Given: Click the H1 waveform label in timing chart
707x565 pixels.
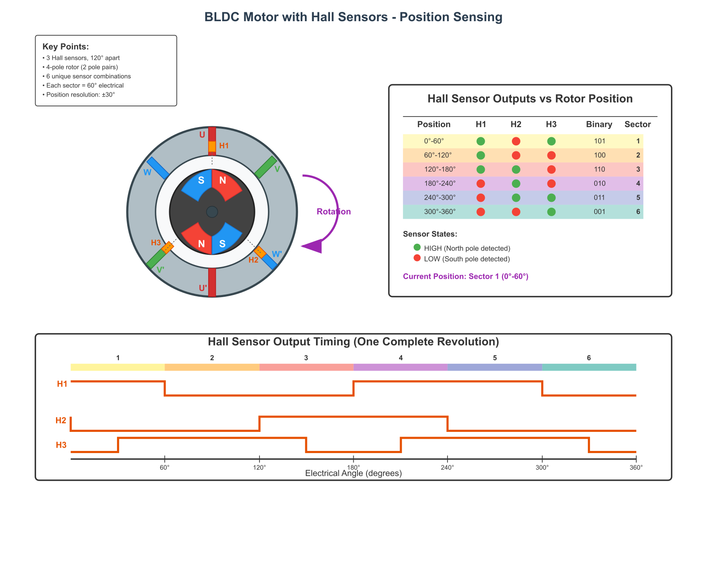Looking at the screenshot, I should [x=62, y=384].
